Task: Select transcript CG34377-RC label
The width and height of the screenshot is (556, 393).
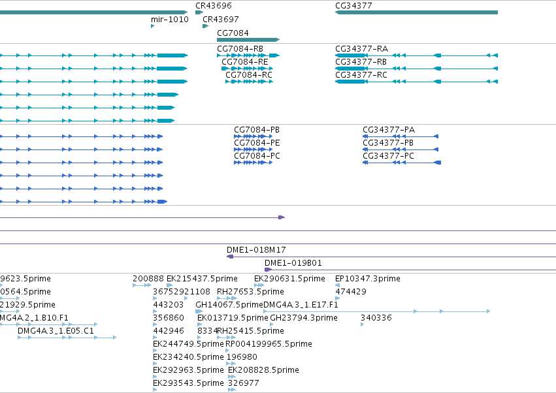Action: [361, 75]
